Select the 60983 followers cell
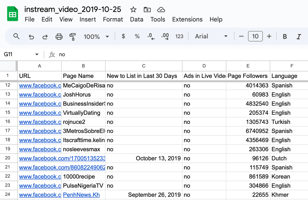This screenshot has height=200, width=308. (248, 95)
